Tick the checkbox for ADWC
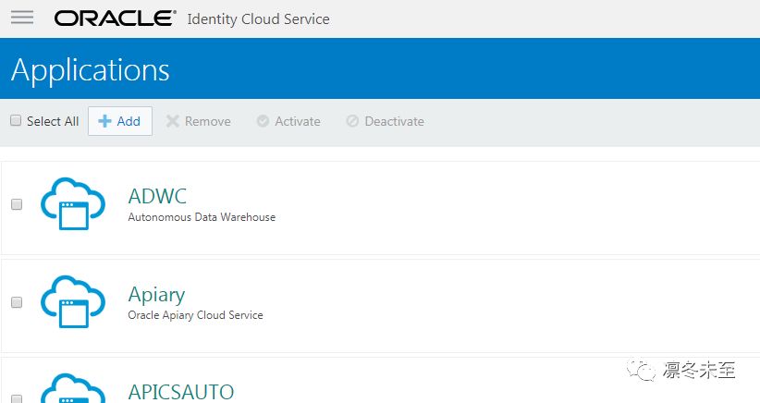Viewport: 760px width, 403px height. pyautogui.click(x=17, y=204)
